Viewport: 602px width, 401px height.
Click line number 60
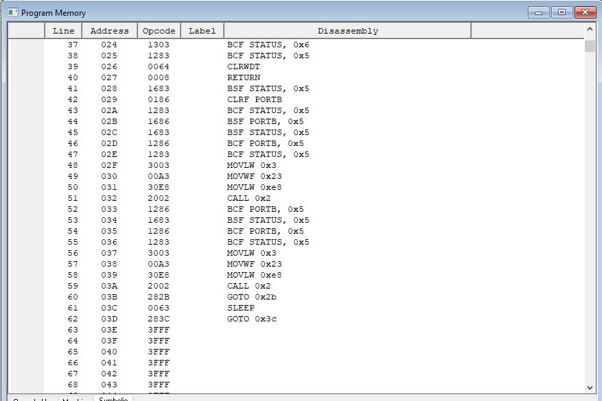pos(73,297)
